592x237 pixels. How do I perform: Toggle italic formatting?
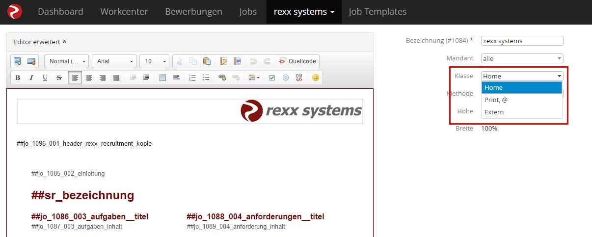31,78
